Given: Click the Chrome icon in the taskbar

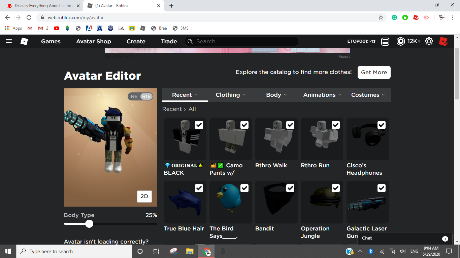Looking at the screenshot, I should [207, 251].
